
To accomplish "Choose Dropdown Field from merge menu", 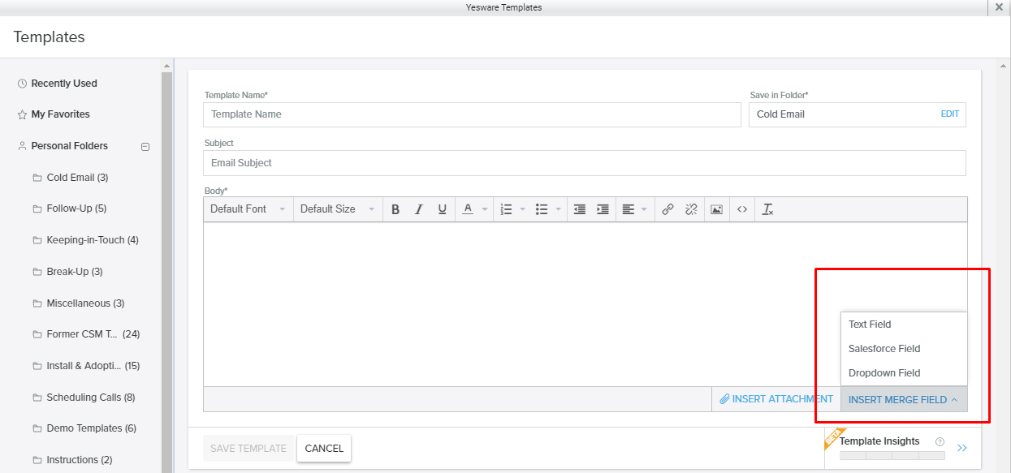I will coord(884,373).
